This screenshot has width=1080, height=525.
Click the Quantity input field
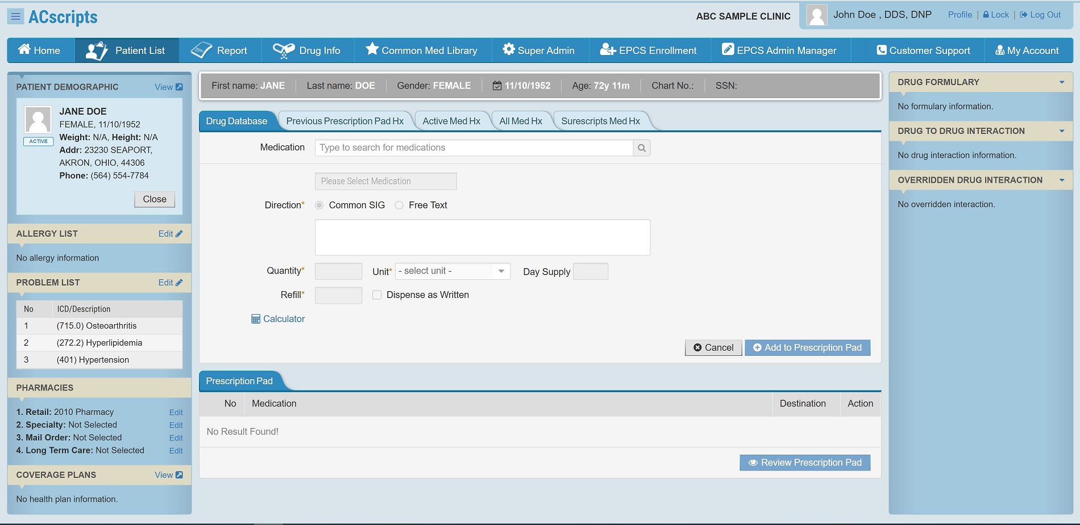coord(338,271)
